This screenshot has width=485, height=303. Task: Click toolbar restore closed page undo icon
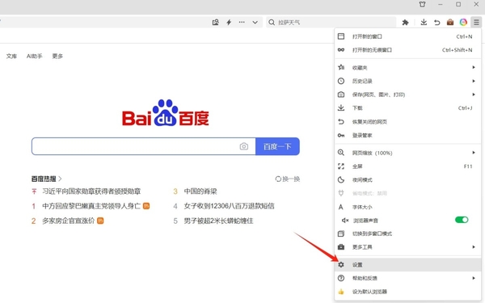point(436,23)
